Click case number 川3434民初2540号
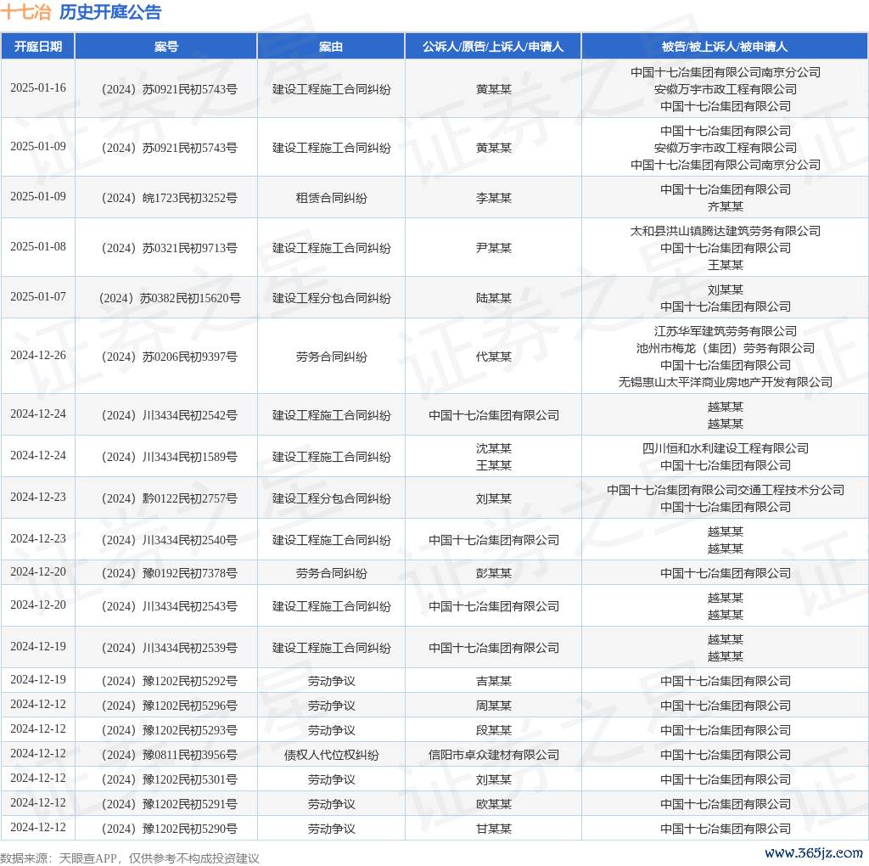The width and height of the screenshot is (869, 866). [170, 540]
